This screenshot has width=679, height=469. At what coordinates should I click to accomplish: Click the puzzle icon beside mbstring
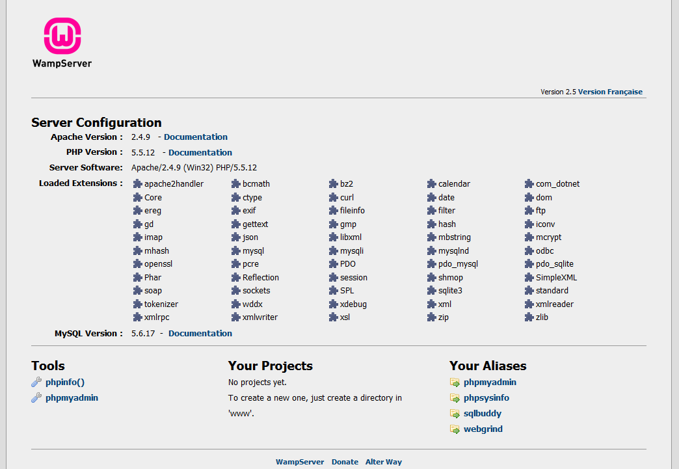(431, 237)
